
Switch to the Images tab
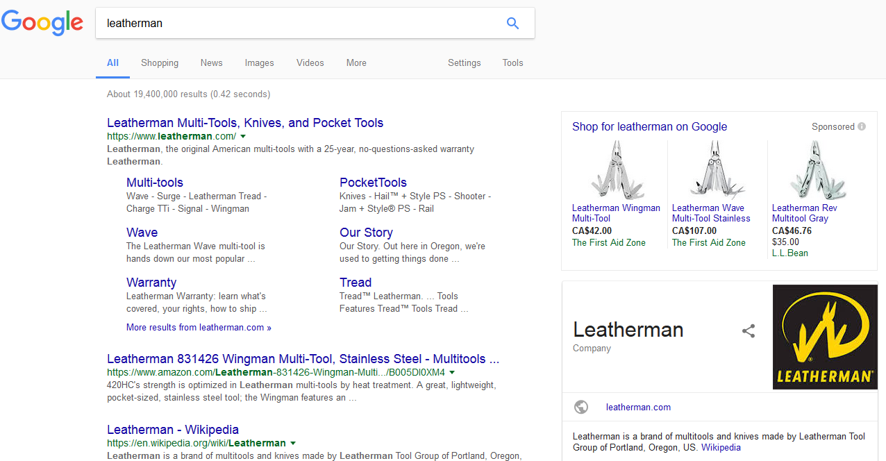(x=259, y=62)
